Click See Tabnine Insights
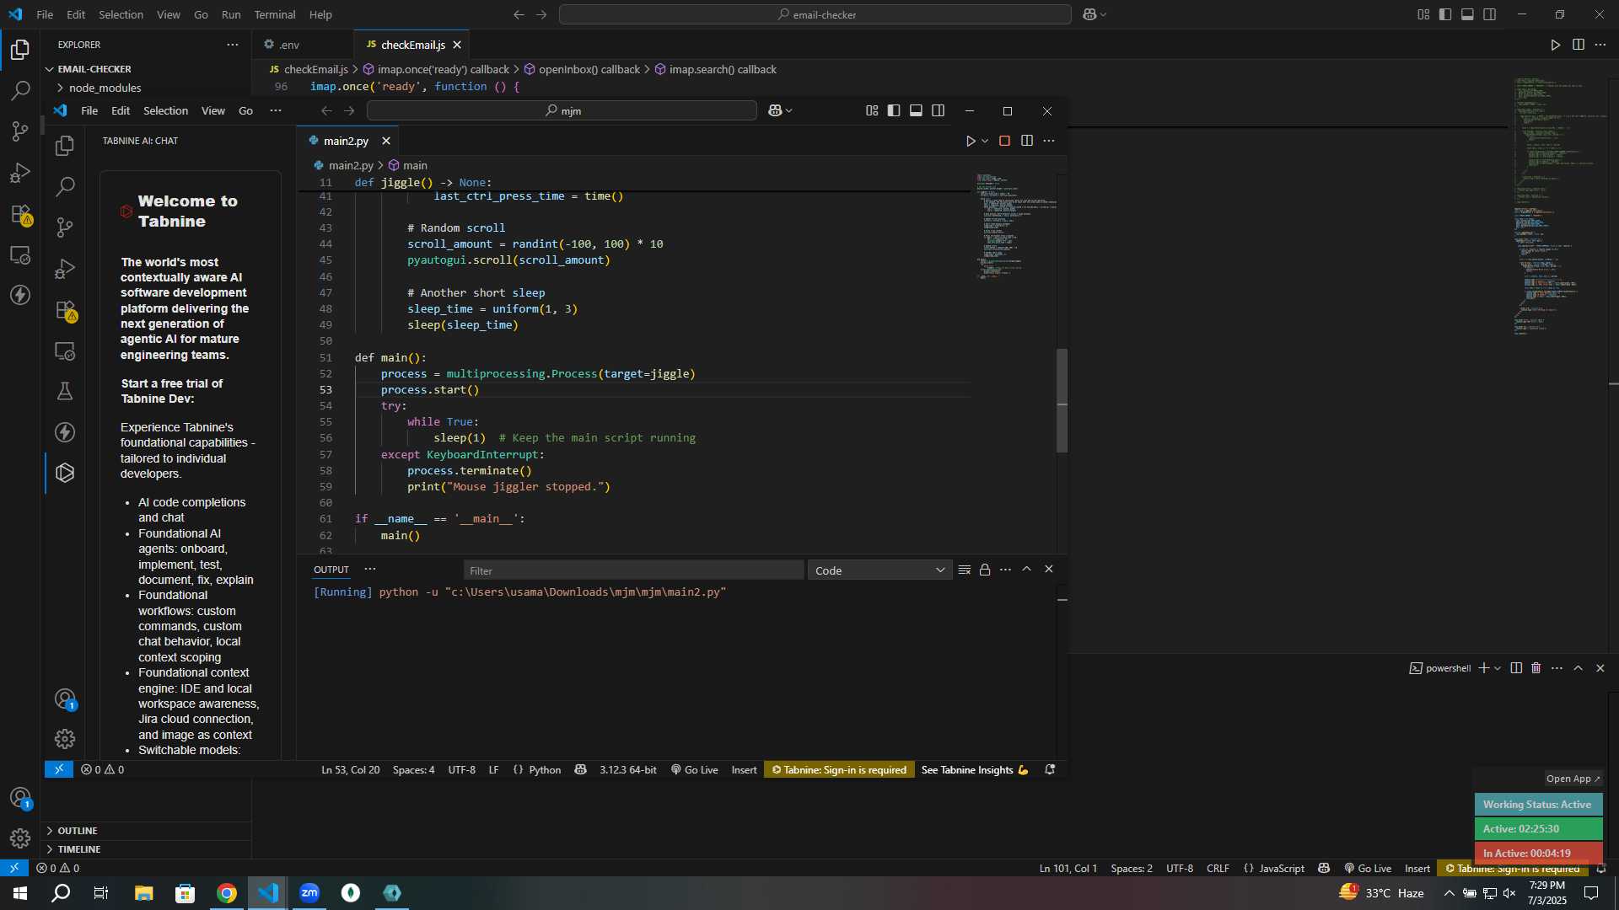The image size is (1619, 910). coord(975,769)
